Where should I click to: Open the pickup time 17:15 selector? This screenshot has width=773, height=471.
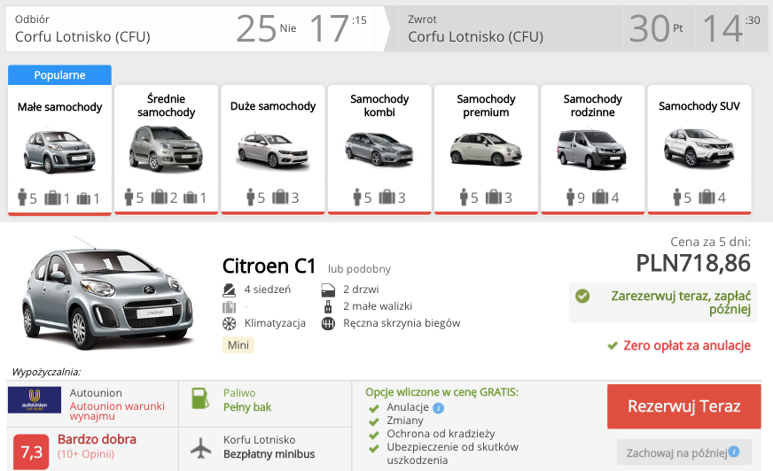click(338, 28)
